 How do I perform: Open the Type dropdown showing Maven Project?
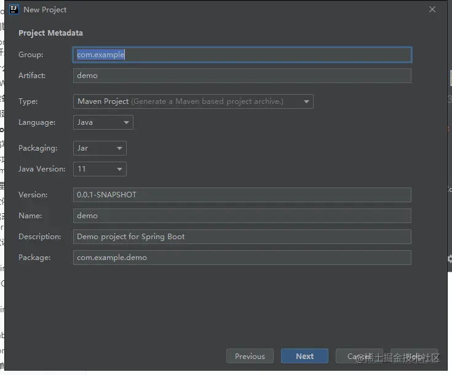[193, 101]
